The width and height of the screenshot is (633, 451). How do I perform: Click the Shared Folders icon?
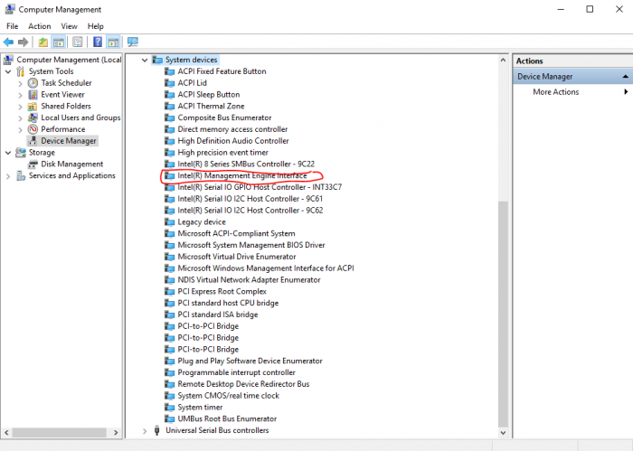tap(33, 107)
